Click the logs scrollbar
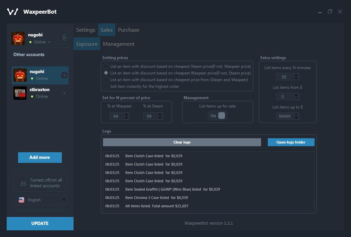Screen dimensions: 351x237 pos(314,205)
